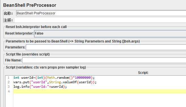The height and width of the screenshot is (107, 186).
Task: Click the number 10000000 in script line 1
Action: [x=83, y=78]
